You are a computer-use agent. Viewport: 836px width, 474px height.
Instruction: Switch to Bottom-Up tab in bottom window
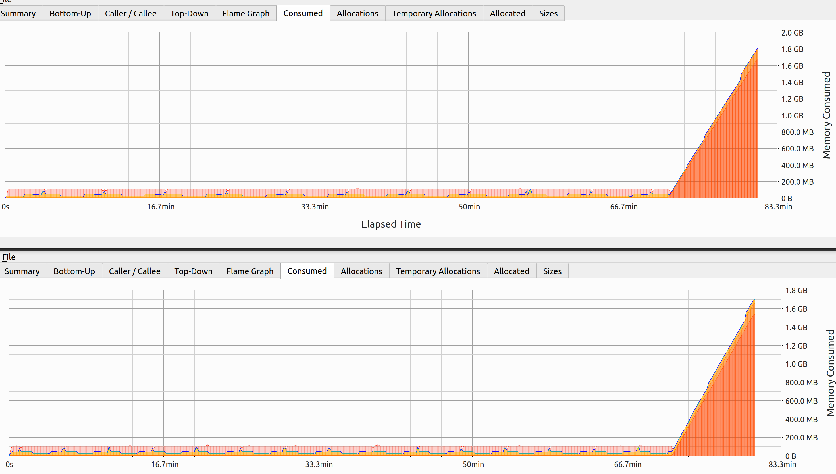point(74,271)
